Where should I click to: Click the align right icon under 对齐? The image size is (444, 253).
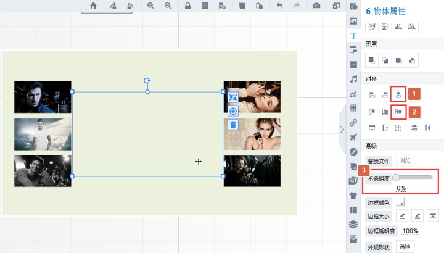385,95
